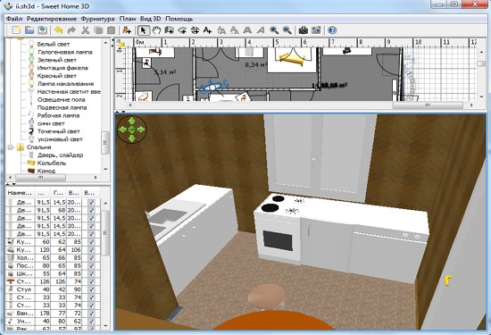The image size is (491, 335).
Task: Choose the Create rooms tool
Action: point(182,30)
